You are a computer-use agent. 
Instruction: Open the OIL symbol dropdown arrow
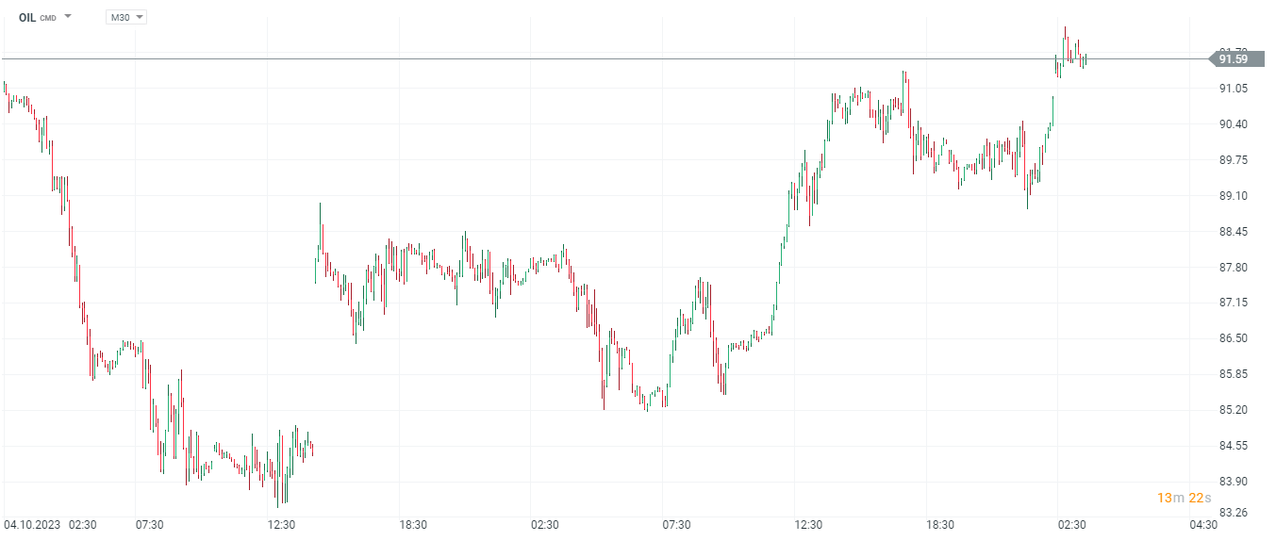68,17
